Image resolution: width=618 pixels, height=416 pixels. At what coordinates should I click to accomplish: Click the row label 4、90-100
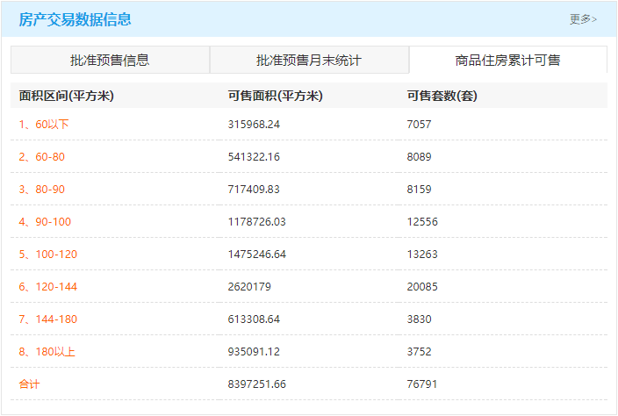(x=45, y=222)
